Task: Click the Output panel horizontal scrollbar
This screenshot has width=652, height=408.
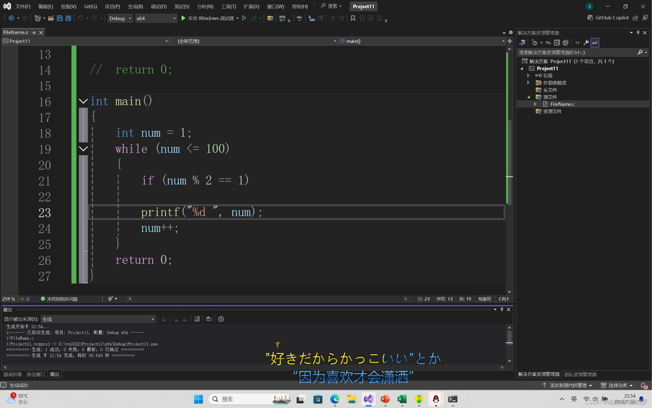Action: click(253, 367)
